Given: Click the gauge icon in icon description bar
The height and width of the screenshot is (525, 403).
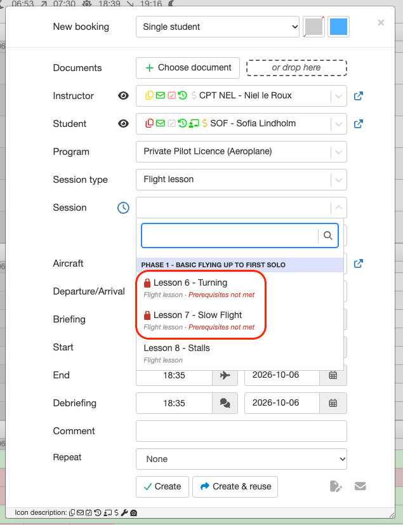Looking at the screenshot, I should click(x=133, y=512).
